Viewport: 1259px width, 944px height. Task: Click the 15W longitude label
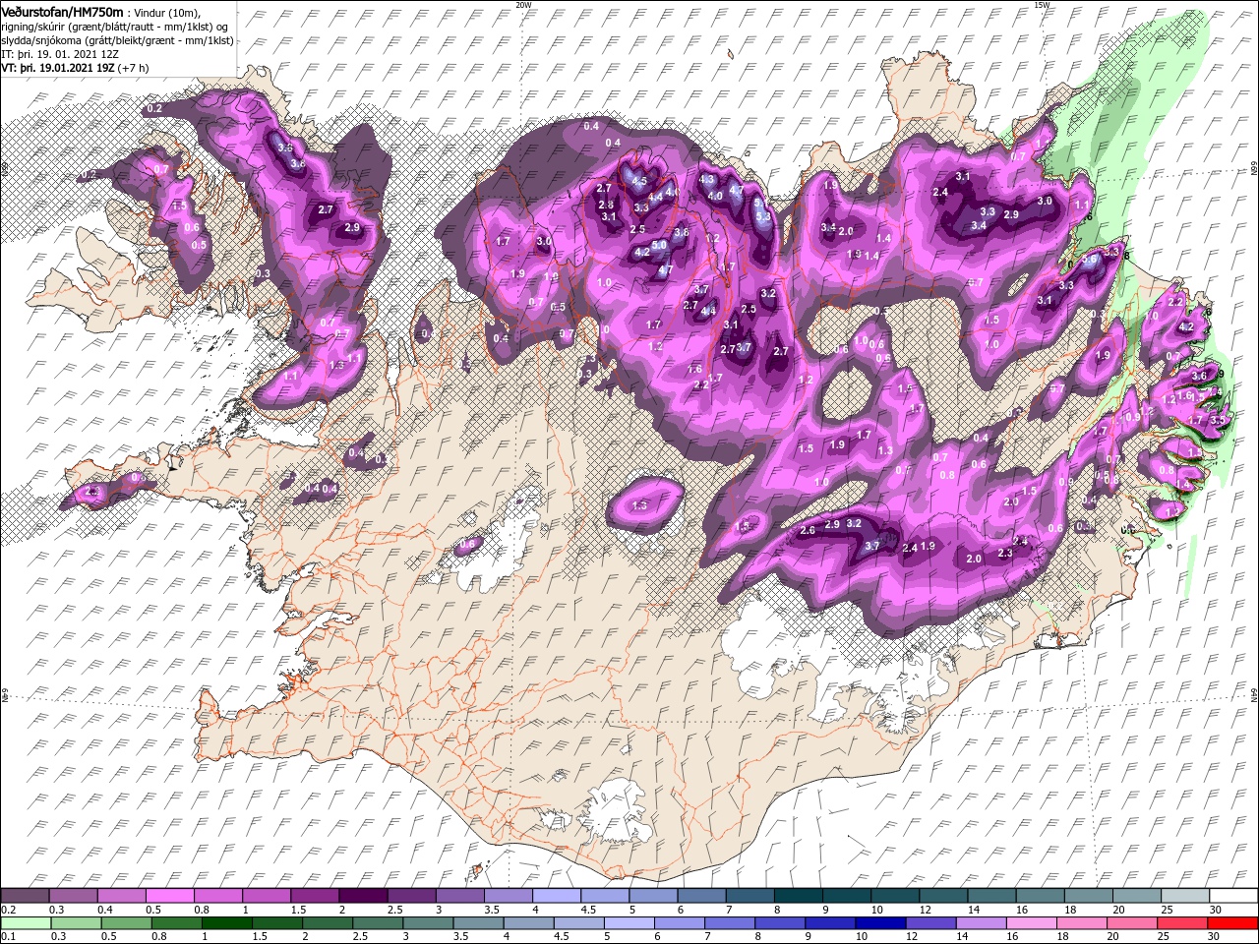[1043, 5]
